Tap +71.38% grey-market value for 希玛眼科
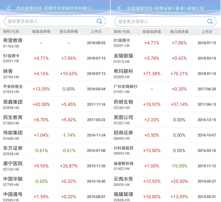 click(152, 74)
